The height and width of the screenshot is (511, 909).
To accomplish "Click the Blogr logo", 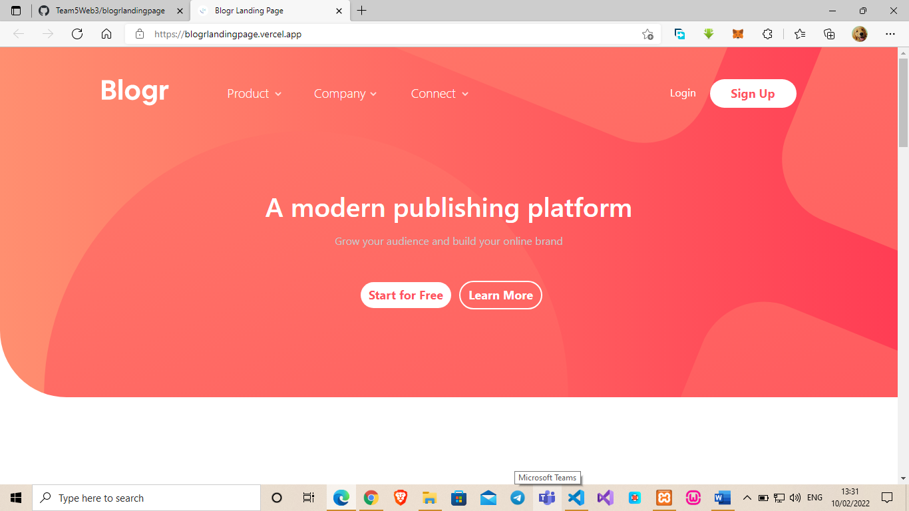I will 134,91.
